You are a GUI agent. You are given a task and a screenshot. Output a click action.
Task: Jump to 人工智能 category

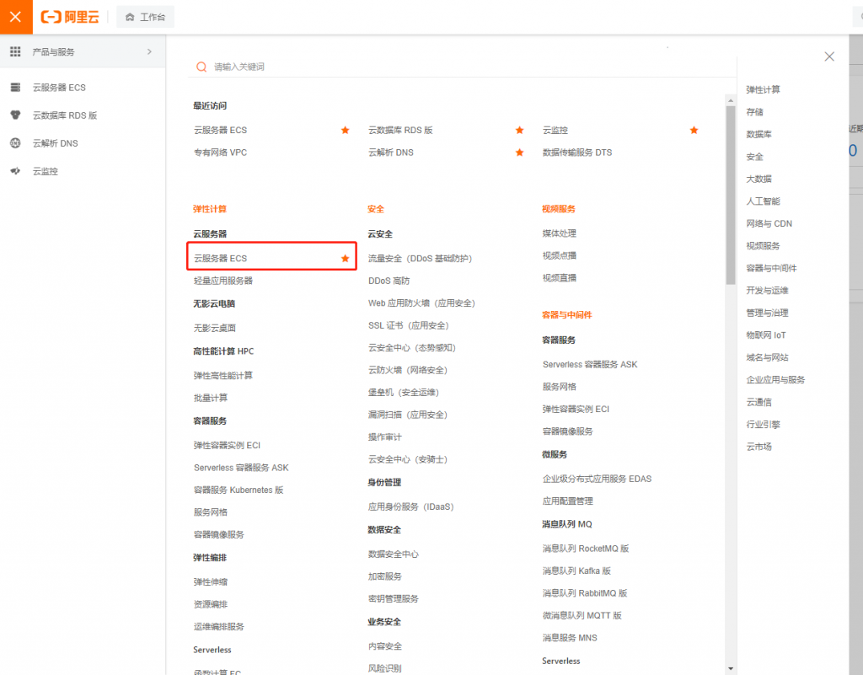click(x=763, y=201)
